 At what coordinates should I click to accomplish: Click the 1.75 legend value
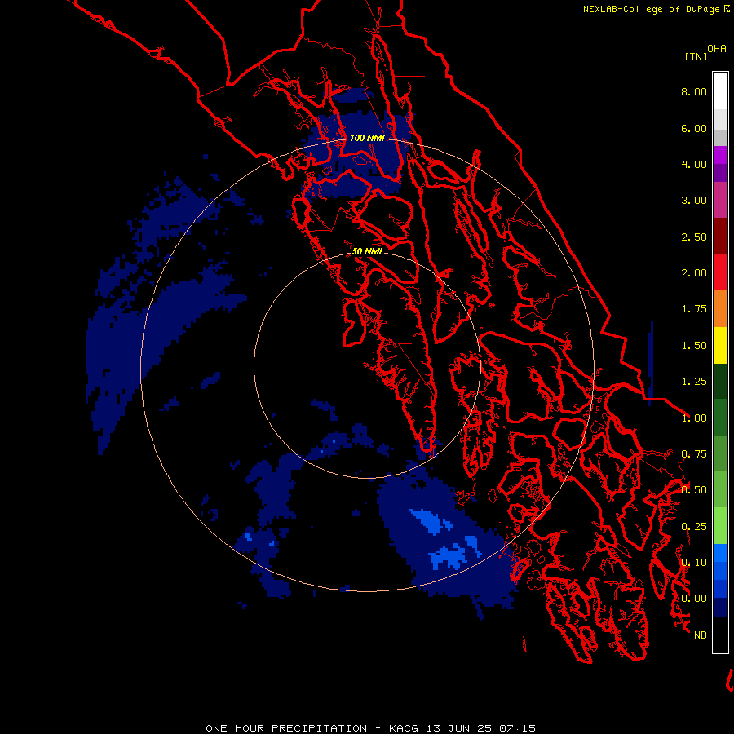coord(694,309)
